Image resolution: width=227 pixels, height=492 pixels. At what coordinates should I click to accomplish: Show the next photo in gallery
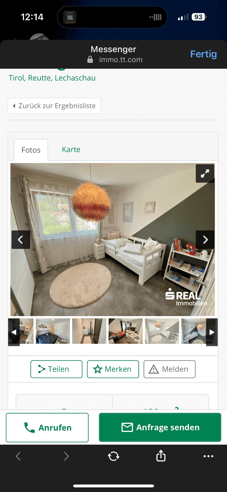point(205,240)
